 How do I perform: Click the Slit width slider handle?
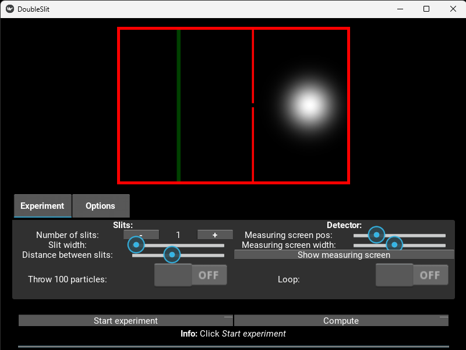tap(136, 245)
